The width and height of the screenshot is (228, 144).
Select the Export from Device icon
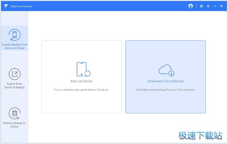point(15,74)
